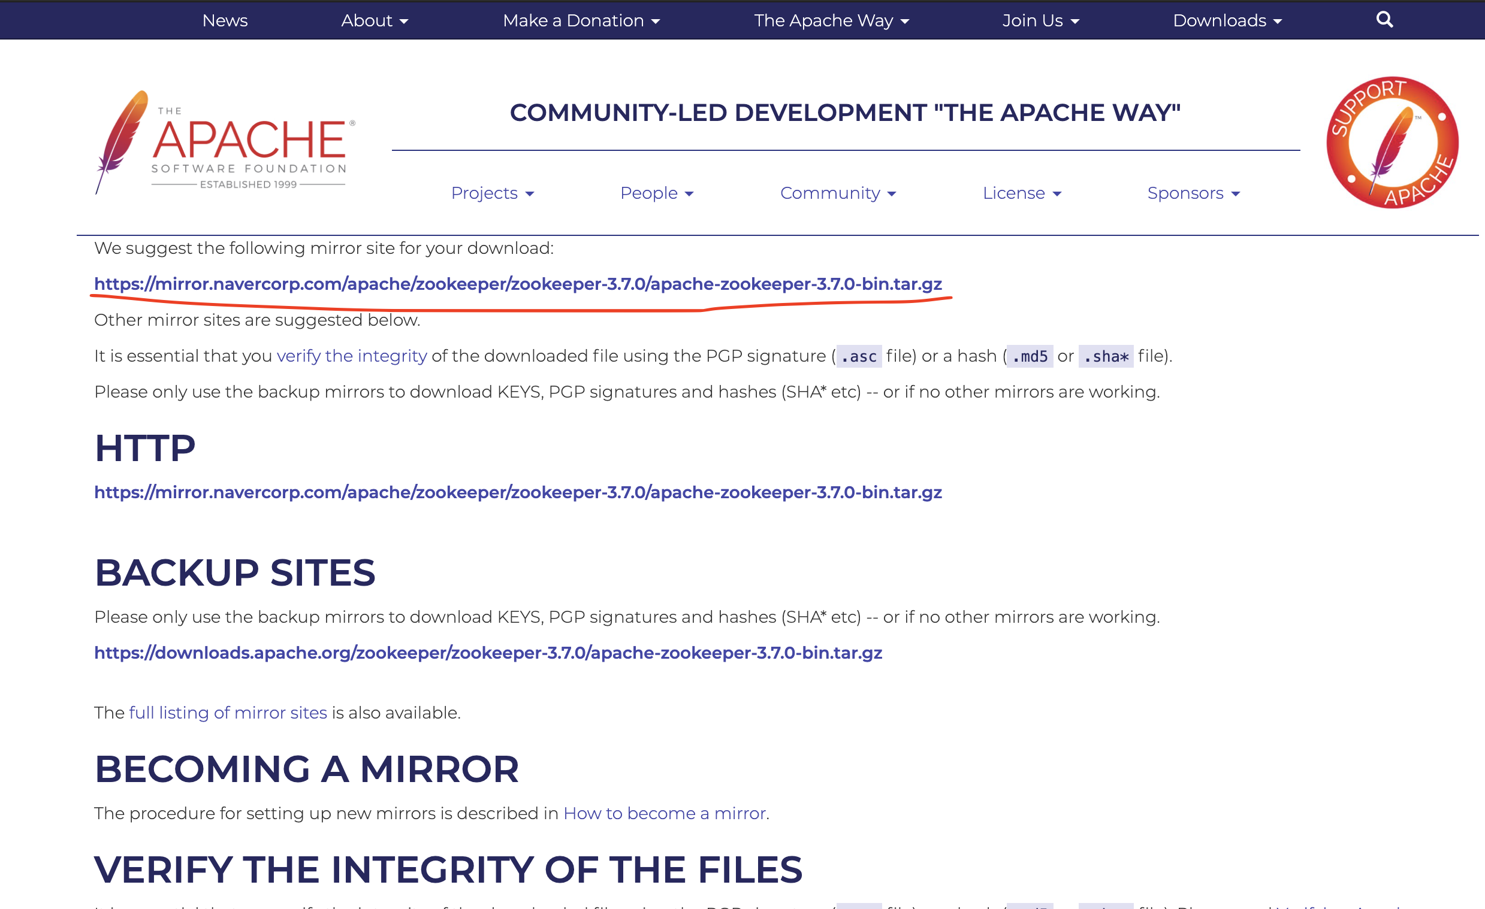The height and width of the screenshot is (909, 1485).
Task: Open the People navigation dropdown
Action: click(656, 193)
